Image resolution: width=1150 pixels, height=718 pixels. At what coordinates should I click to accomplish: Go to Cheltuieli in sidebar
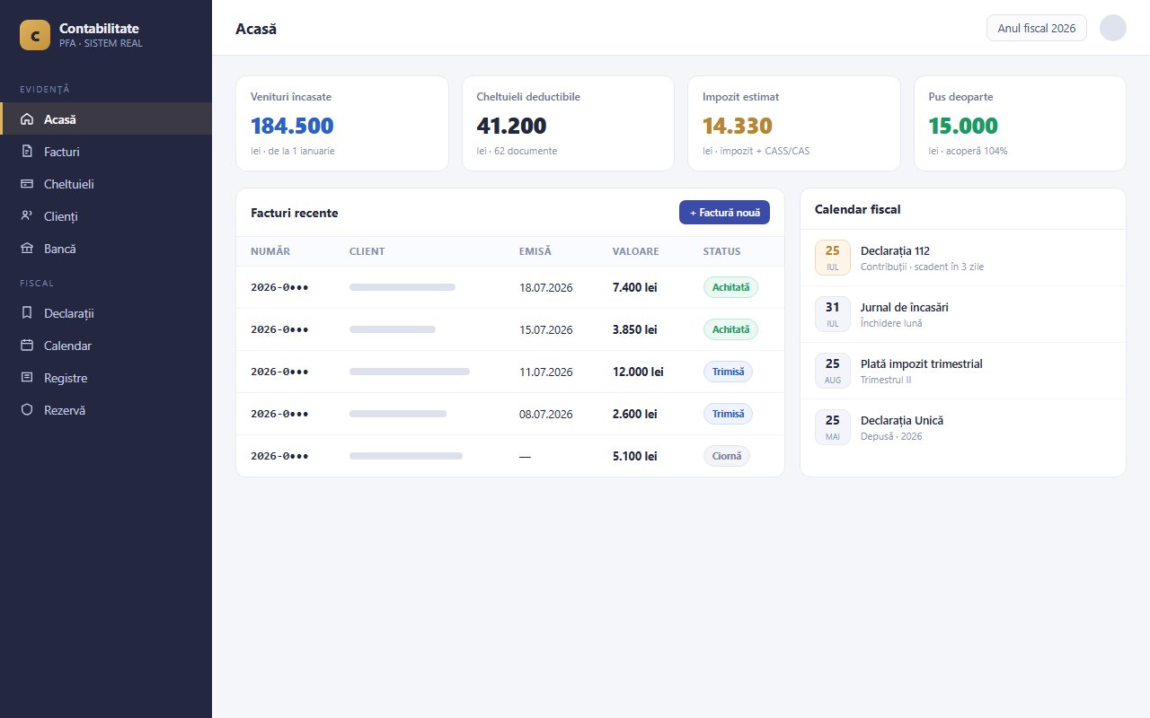(x=106, y=183)
